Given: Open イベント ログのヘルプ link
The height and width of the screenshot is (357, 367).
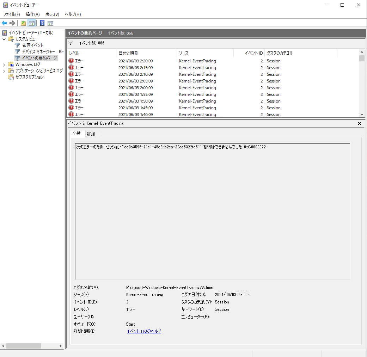Looking at the screenshot, I should [144, 331].
